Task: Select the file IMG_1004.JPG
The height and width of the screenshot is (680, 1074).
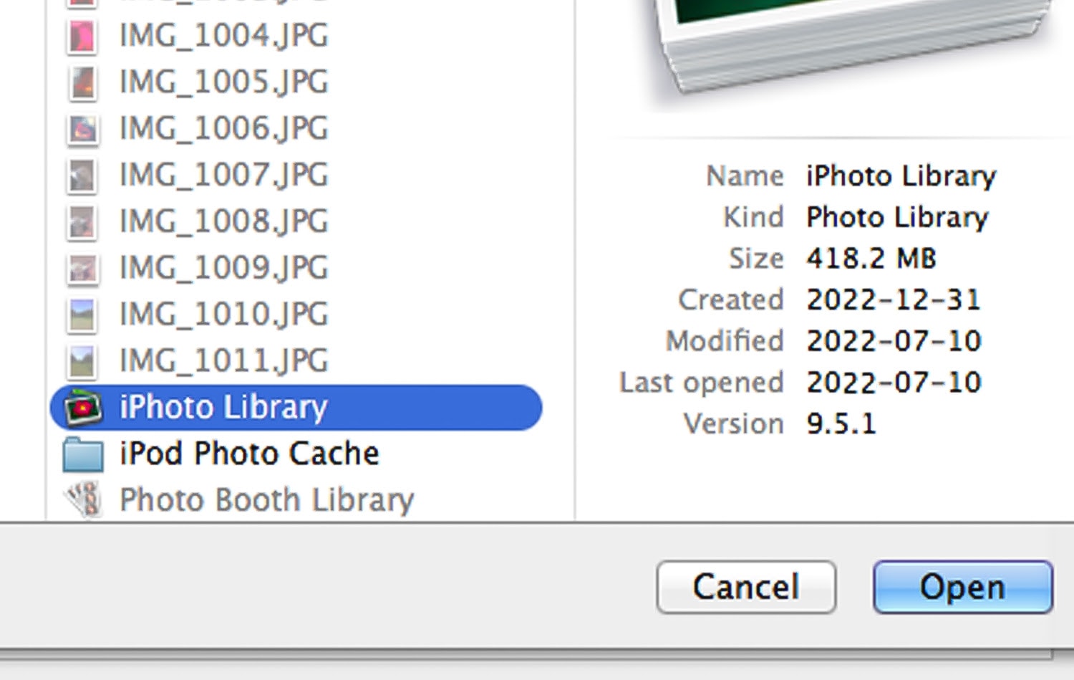Action: (x=222, y=36)
